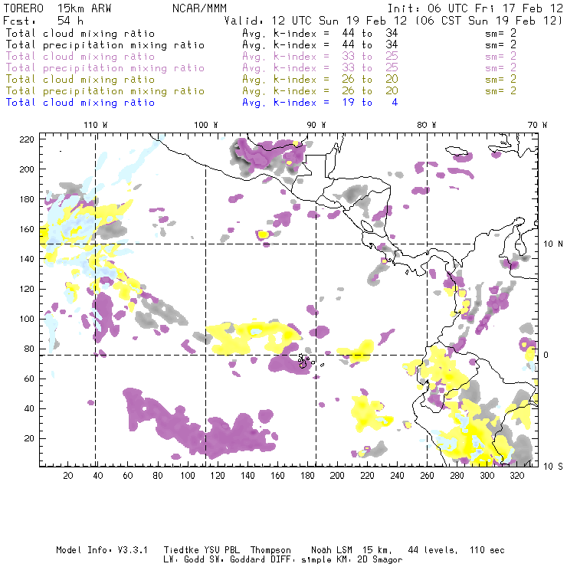Click blue 'Avg. k-index = 19 to 4' text

[x=320, y=103]
